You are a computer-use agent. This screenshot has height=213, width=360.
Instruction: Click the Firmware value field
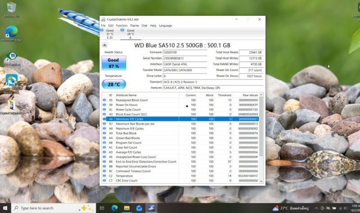(185, 52)
